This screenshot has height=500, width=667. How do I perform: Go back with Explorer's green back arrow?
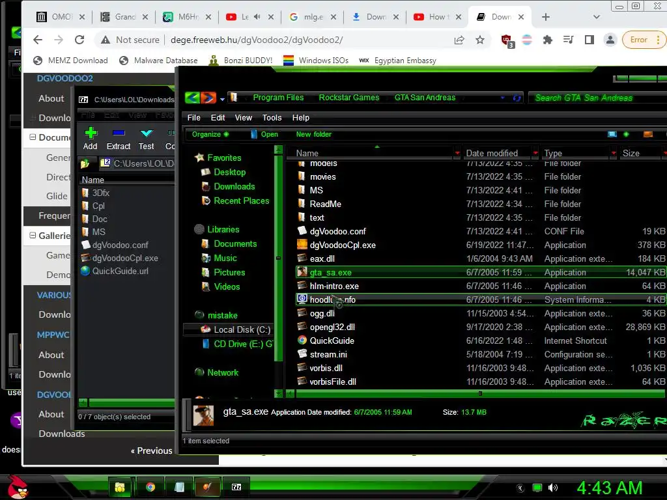(192, 98)
